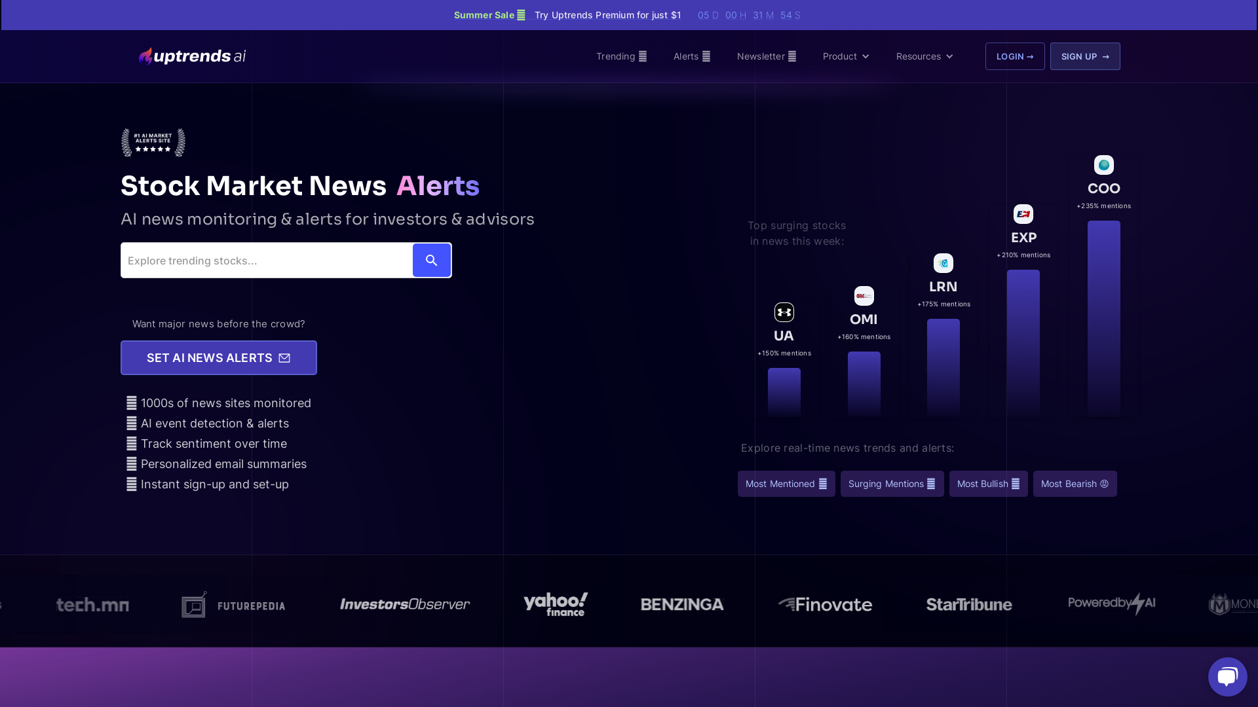Image resolution: width=1258 pixels, height=707 pixels.
Task: Click the Benzinga logo
Action: [682, 604]
